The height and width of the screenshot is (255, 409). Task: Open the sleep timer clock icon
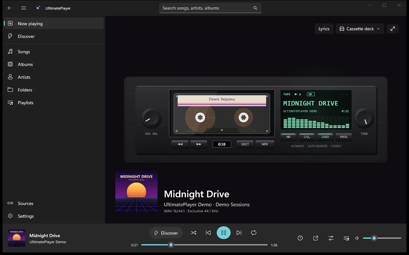click(300, 238)
